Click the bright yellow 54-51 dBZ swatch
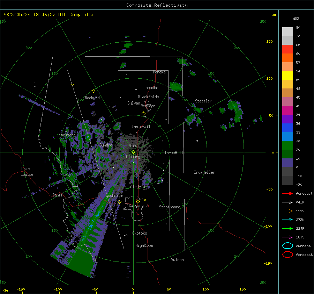 [287, 76]
